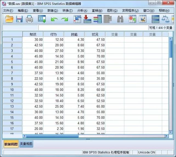This screenshot has height=157, width=176.
Task: Click the first empty 变量 column header
Action: 114,34
